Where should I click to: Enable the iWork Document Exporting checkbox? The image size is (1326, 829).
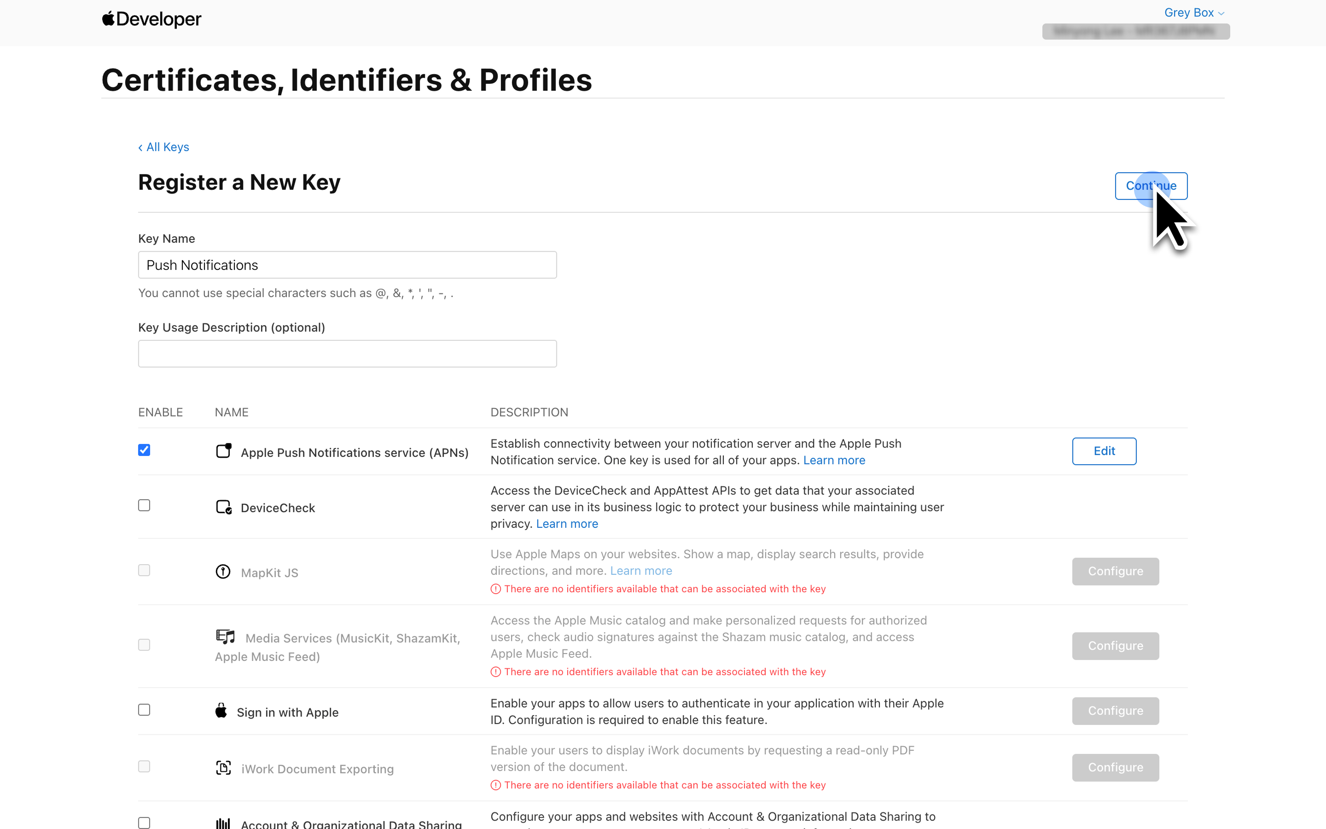[144, 766]
